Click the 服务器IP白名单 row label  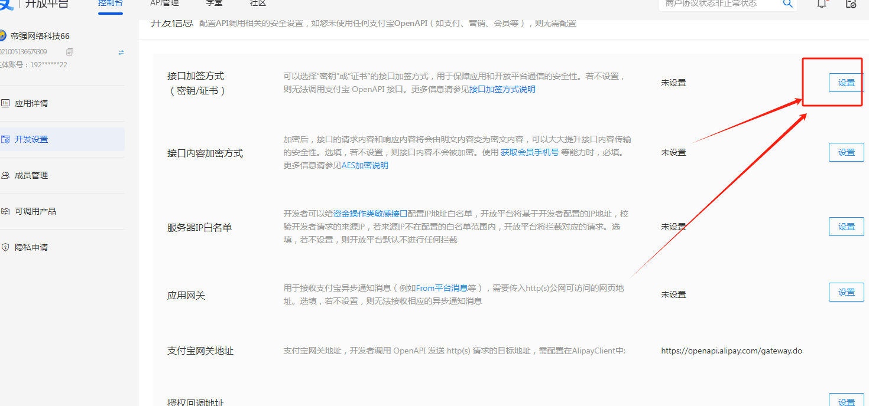[200, 227]
